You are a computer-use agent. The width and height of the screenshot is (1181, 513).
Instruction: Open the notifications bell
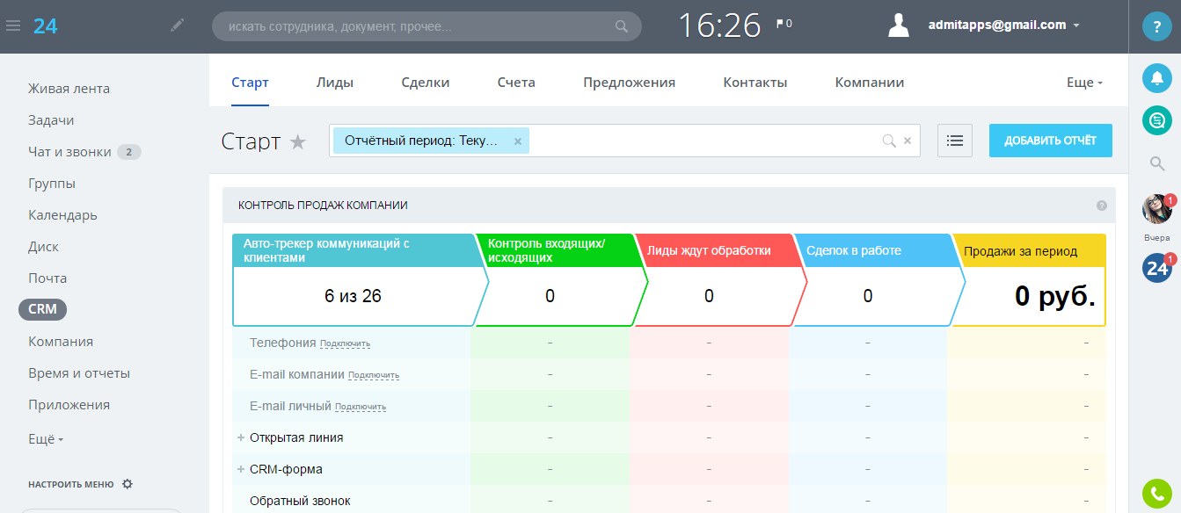1156,79
